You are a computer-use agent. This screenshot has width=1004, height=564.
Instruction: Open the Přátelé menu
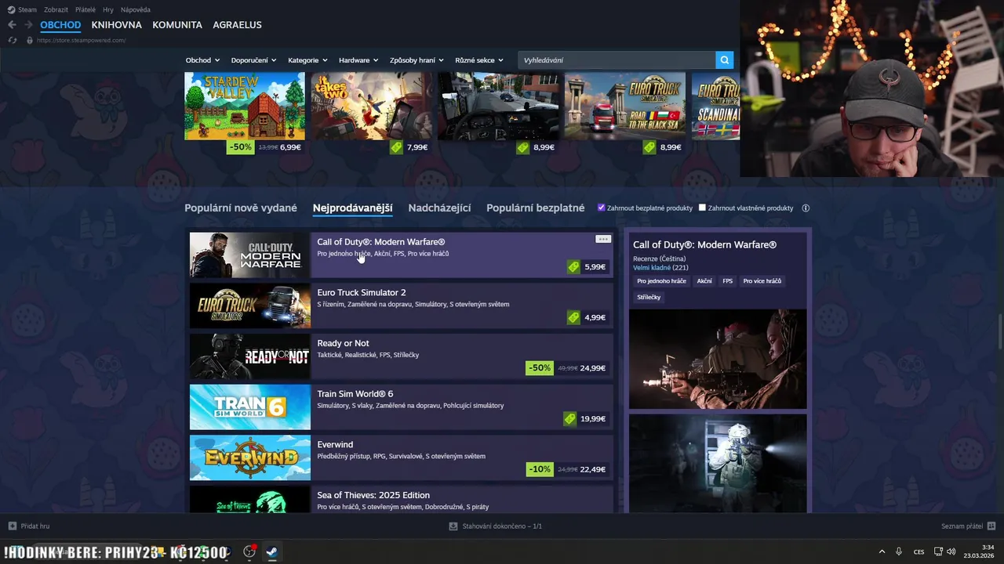coord(85,9)
